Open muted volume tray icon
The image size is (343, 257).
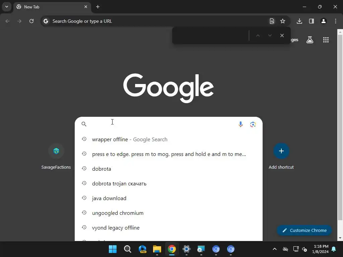coord(304,249)
